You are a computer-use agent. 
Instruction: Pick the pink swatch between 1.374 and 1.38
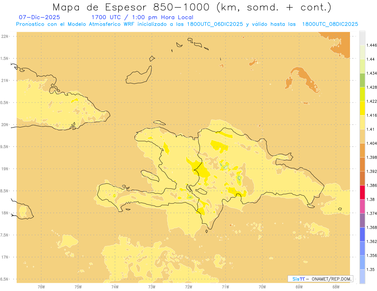pyautogui.click(x=362, y=206)
